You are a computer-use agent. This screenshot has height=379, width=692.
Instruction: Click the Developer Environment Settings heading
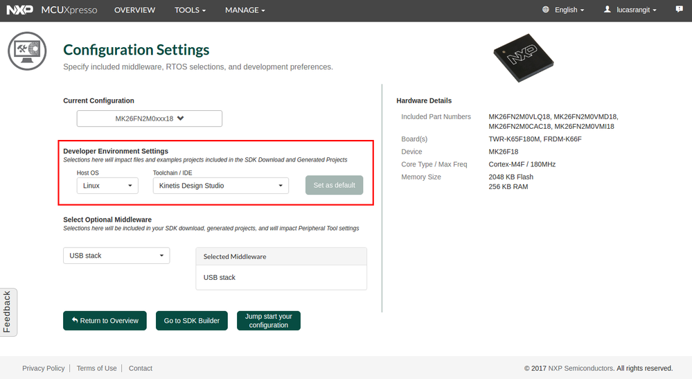116,151
